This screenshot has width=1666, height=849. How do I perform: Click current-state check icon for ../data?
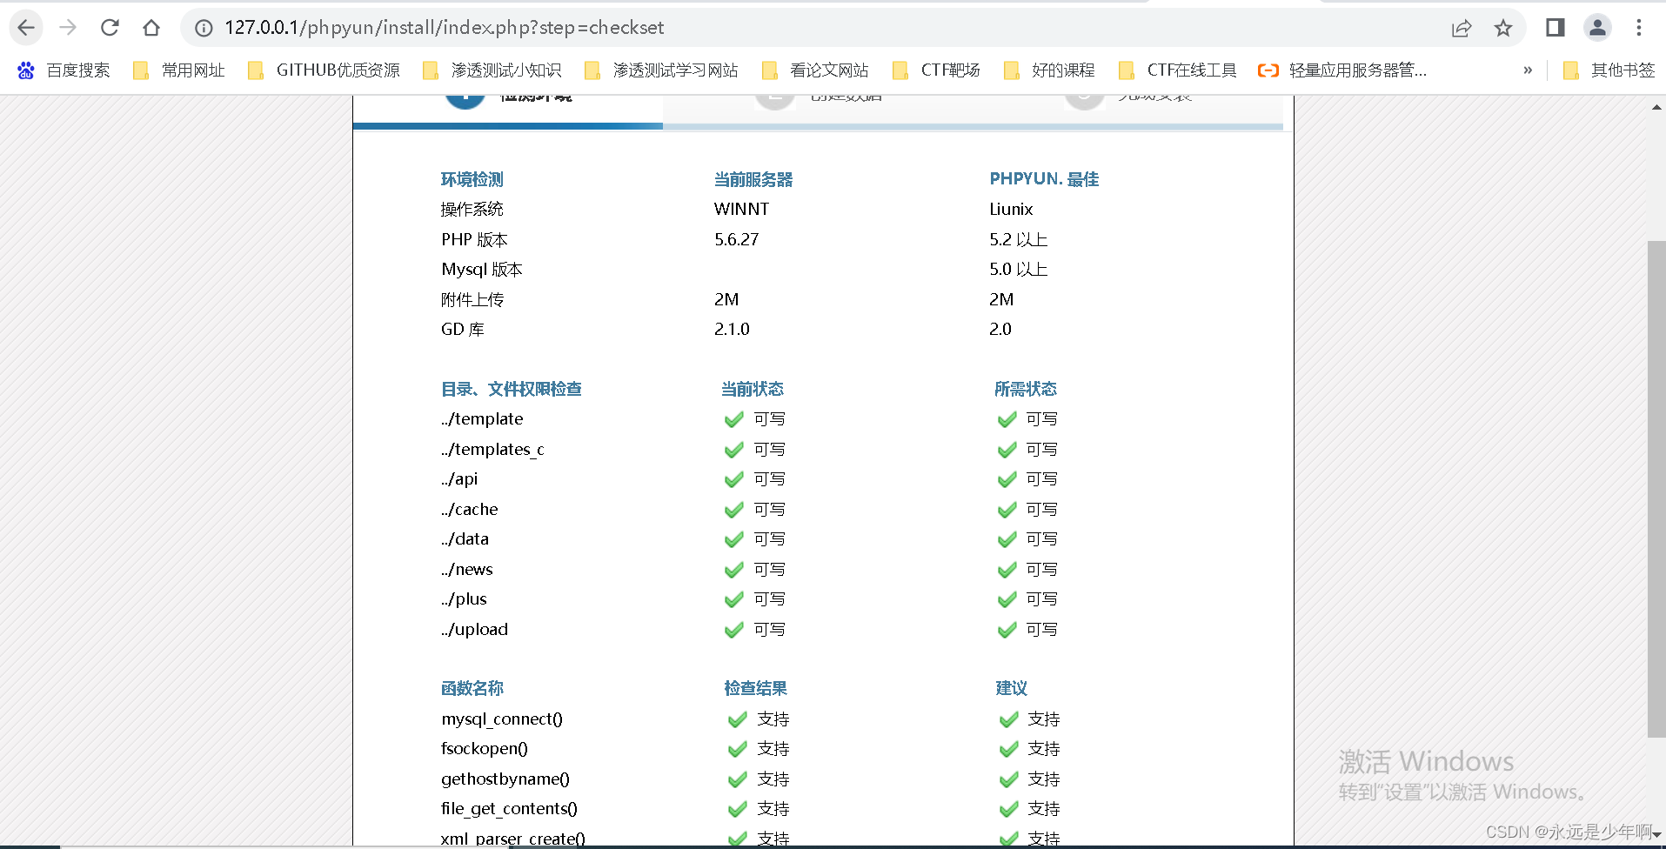[734, 539]
